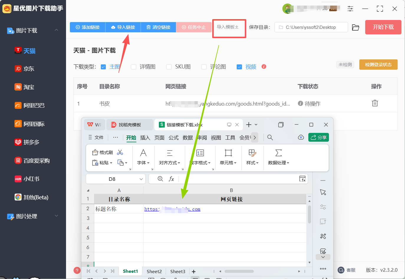Expand the Name Box D8 dropdown
Screen dimensions: 405x279
point(141,179)
